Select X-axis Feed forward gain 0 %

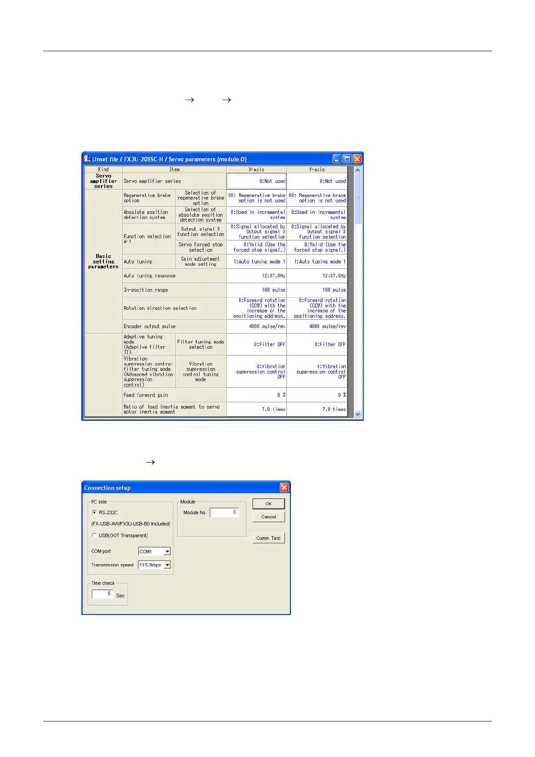256,395
